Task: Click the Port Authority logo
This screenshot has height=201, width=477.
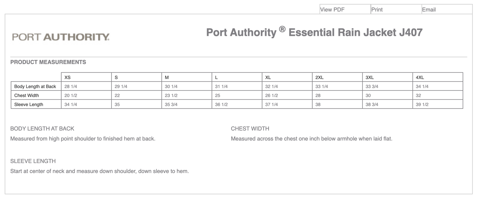Action: (60, 36)
